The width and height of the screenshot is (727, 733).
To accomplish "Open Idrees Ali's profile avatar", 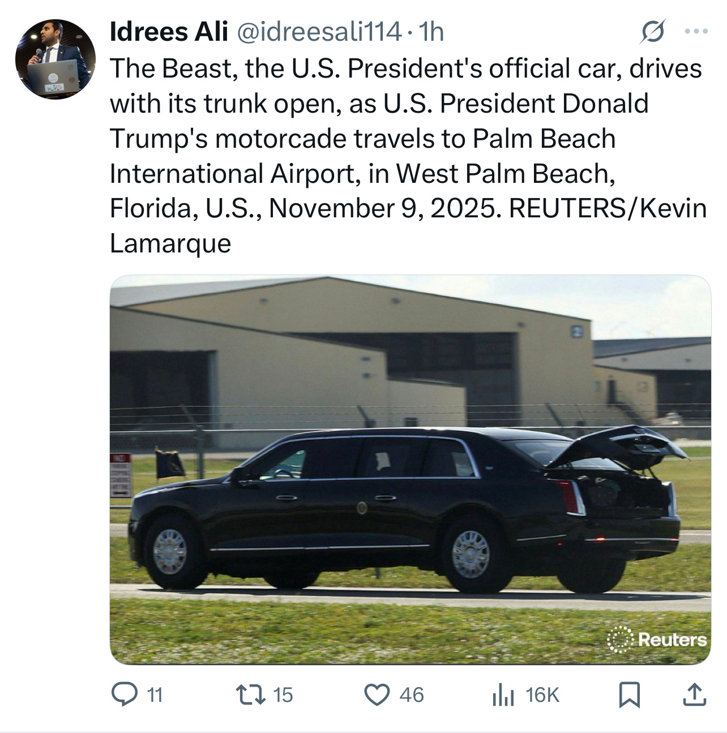I will (55, 59).
